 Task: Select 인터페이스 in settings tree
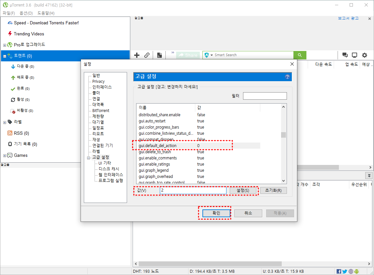[102, 87]
